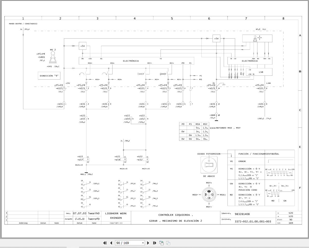The height and width of the screenshot is (248, 309).
Task: Click contact reference /97.7
Action: click(x=133, y=191)
